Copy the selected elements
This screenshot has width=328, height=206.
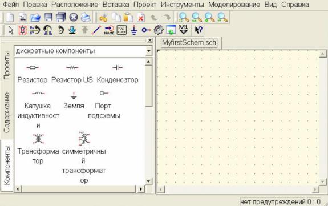point(116,17)
